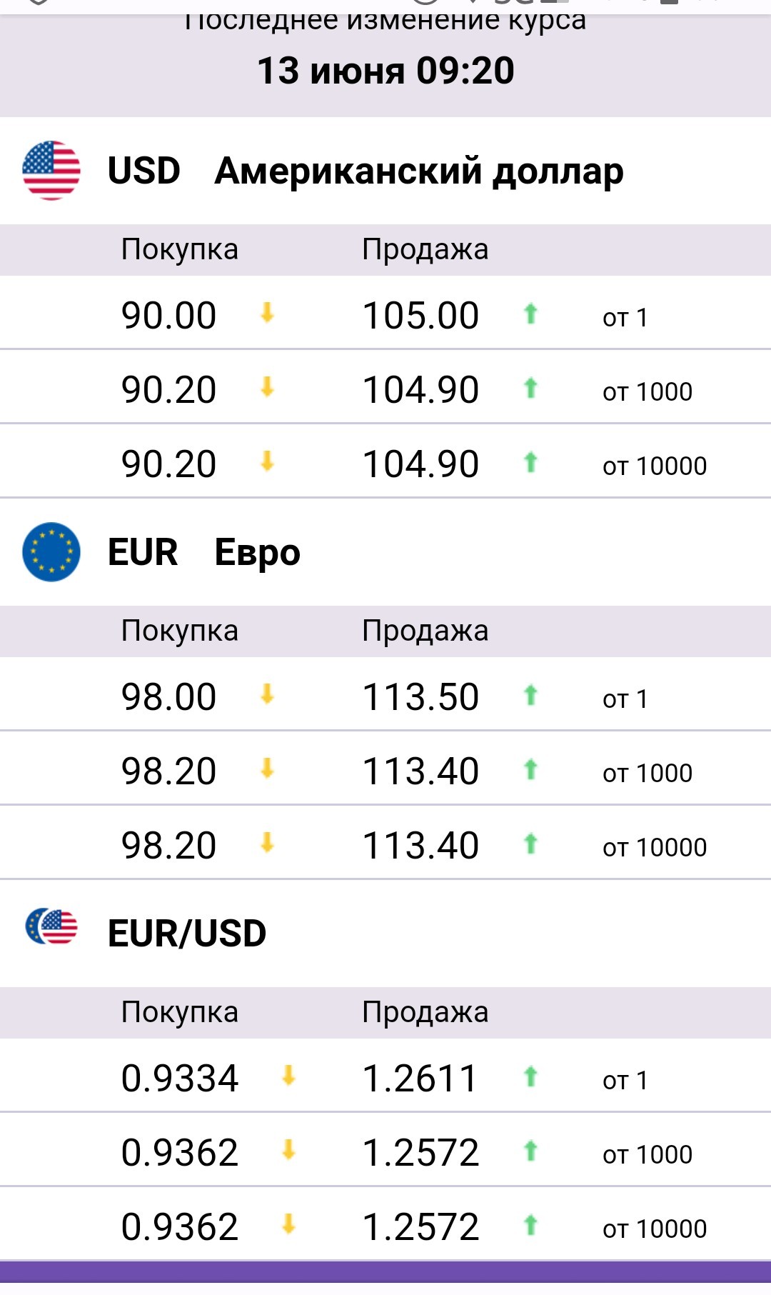Select the EUR/USD sell rate 1.2611
771x1295 pixels.
420,1078
